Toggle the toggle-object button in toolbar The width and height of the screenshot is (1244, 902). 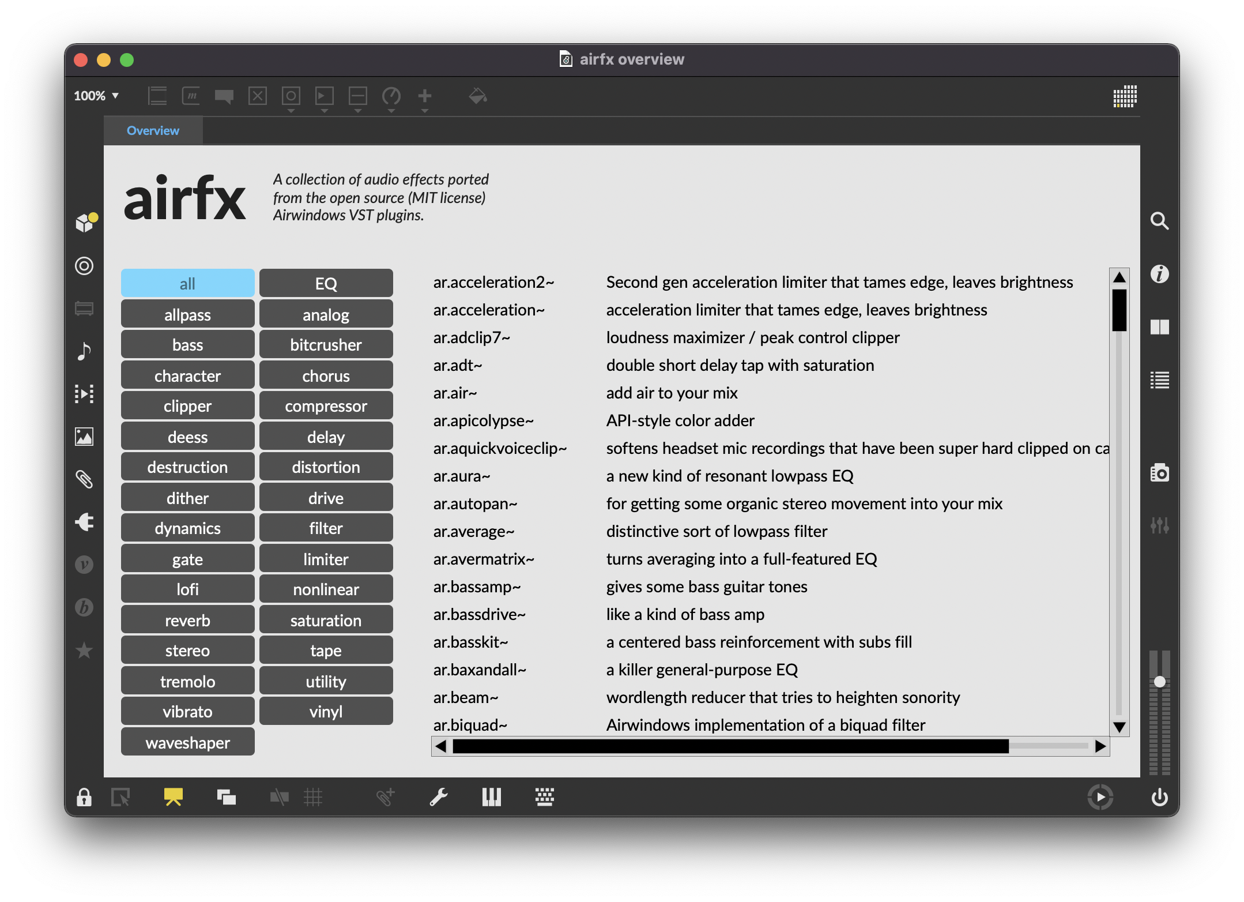(258, 96)
